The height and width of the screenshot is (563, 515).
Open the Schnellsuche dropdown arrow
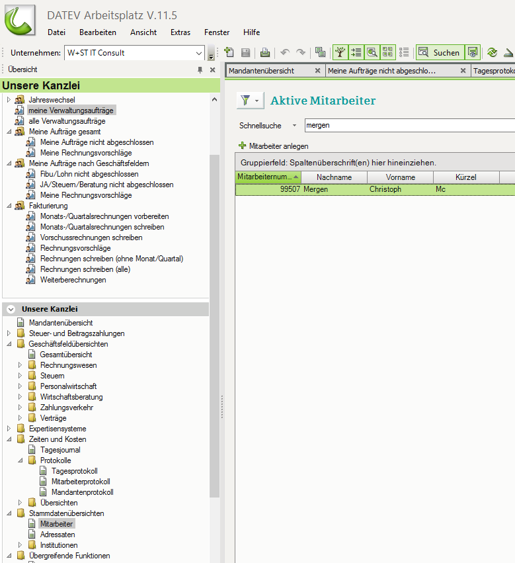pyautogui.click(x=294, y=126)
